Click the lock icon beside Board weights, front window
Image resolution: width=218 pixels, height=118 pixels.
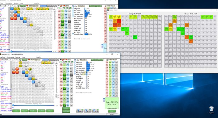point(107,60)
